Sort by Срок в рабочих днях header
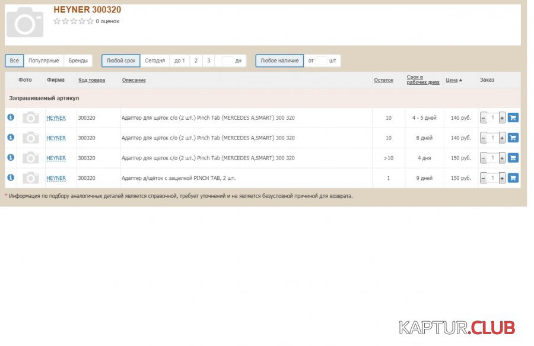Screen dimensions: 534x346 (422, 80)
